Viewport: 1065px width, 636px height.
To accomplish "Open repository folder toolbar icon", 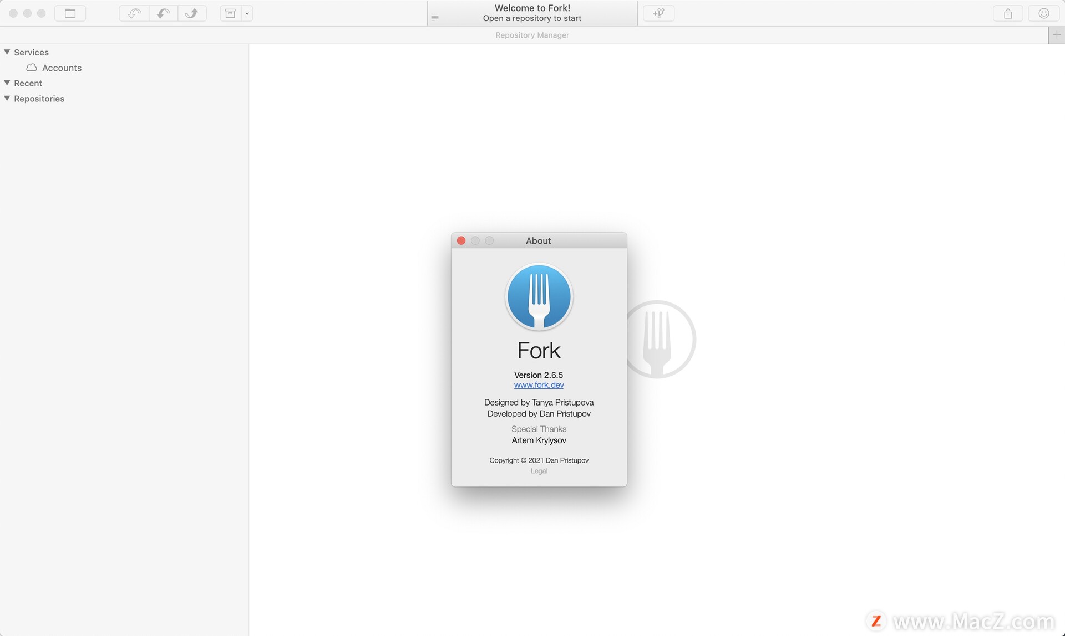I will point(70,13).
